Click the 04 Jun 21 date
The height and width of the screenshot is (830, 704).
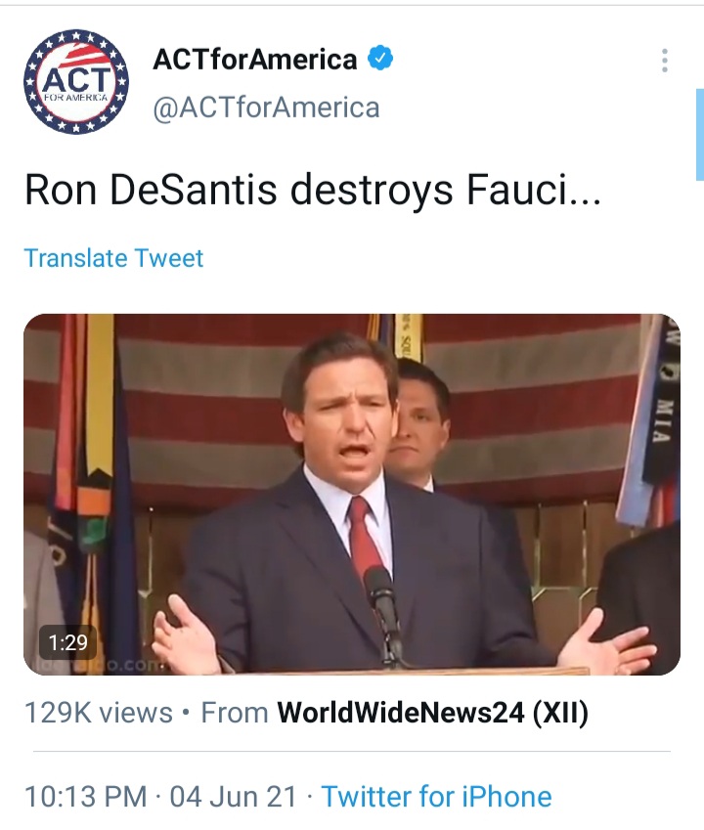tap(233, 796)
